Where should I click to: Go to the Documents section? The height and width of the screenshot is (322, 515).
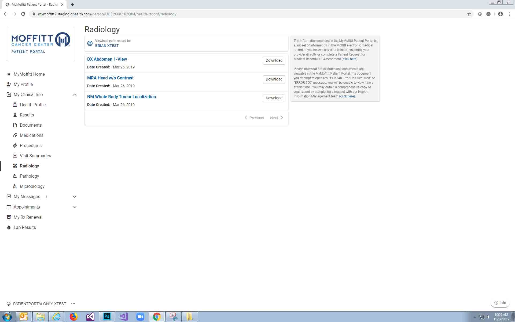(31, 125)
